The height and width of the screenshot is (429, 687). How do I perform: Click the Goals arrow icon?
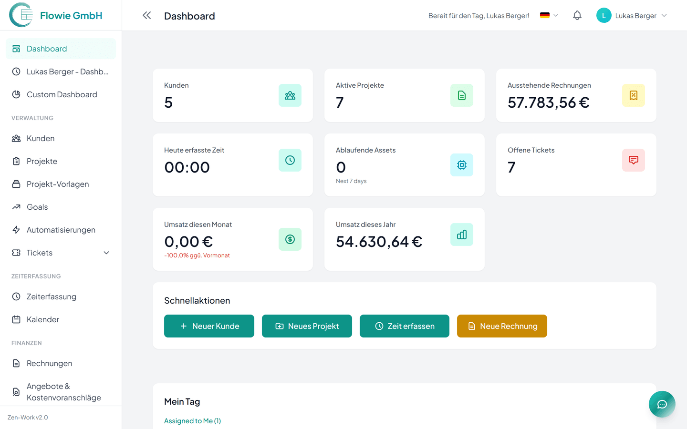[16, 207]
